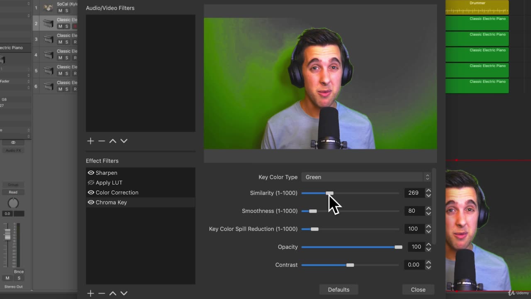The image size is (531, 299).
Task: Mute track 1 SoCal drummer
Action: [x=60, y=10]
